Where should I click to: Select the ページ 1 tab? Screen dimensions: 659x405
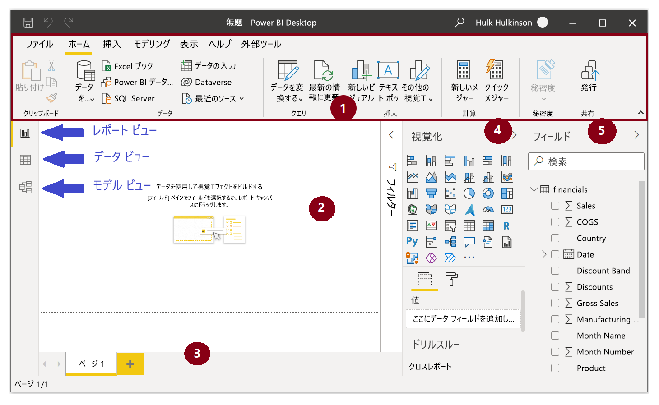pyautogui.click(x=92, y=364)
